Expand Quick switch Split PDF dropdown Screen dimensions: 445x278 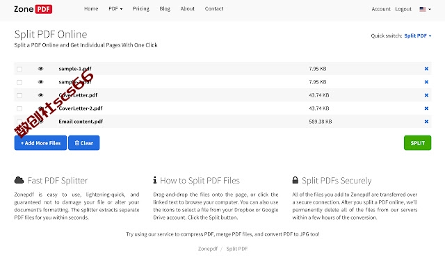(417, 35)
